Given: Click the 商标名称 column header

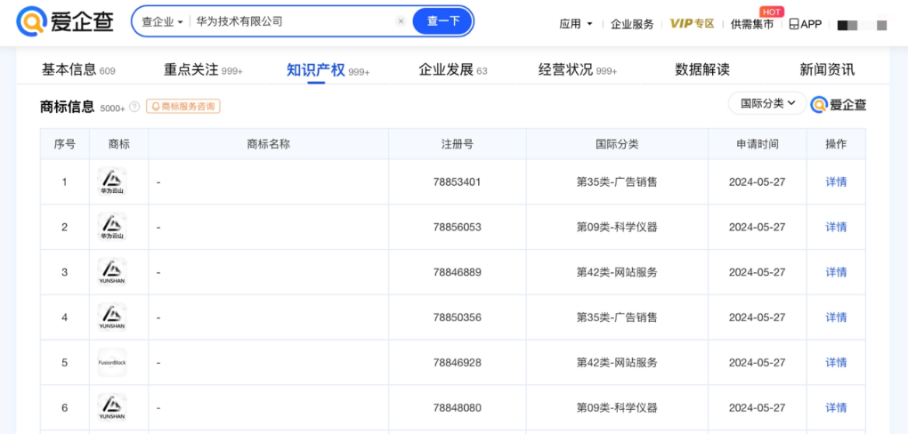Looking at the screenshot, I should pos(268,144).
